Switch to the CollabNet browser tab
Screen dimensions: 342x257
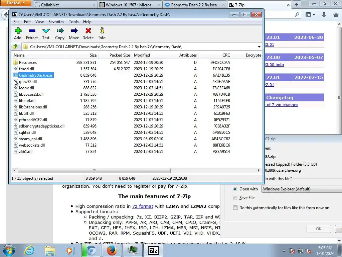[x=65, y=5]
